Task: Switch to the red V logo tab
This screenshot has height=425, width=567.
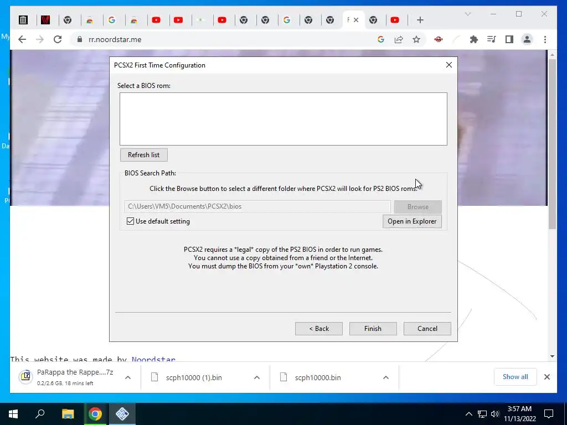Action: click(45, 20)
